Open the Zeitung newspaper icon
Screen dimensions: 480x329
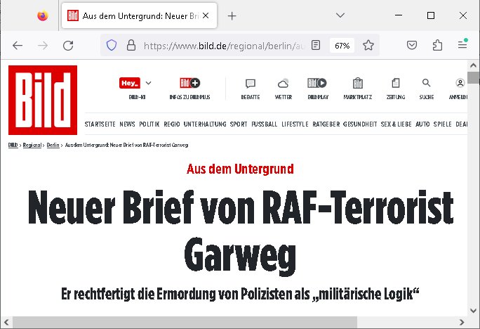pyautogui.click(x=396, y=83)
